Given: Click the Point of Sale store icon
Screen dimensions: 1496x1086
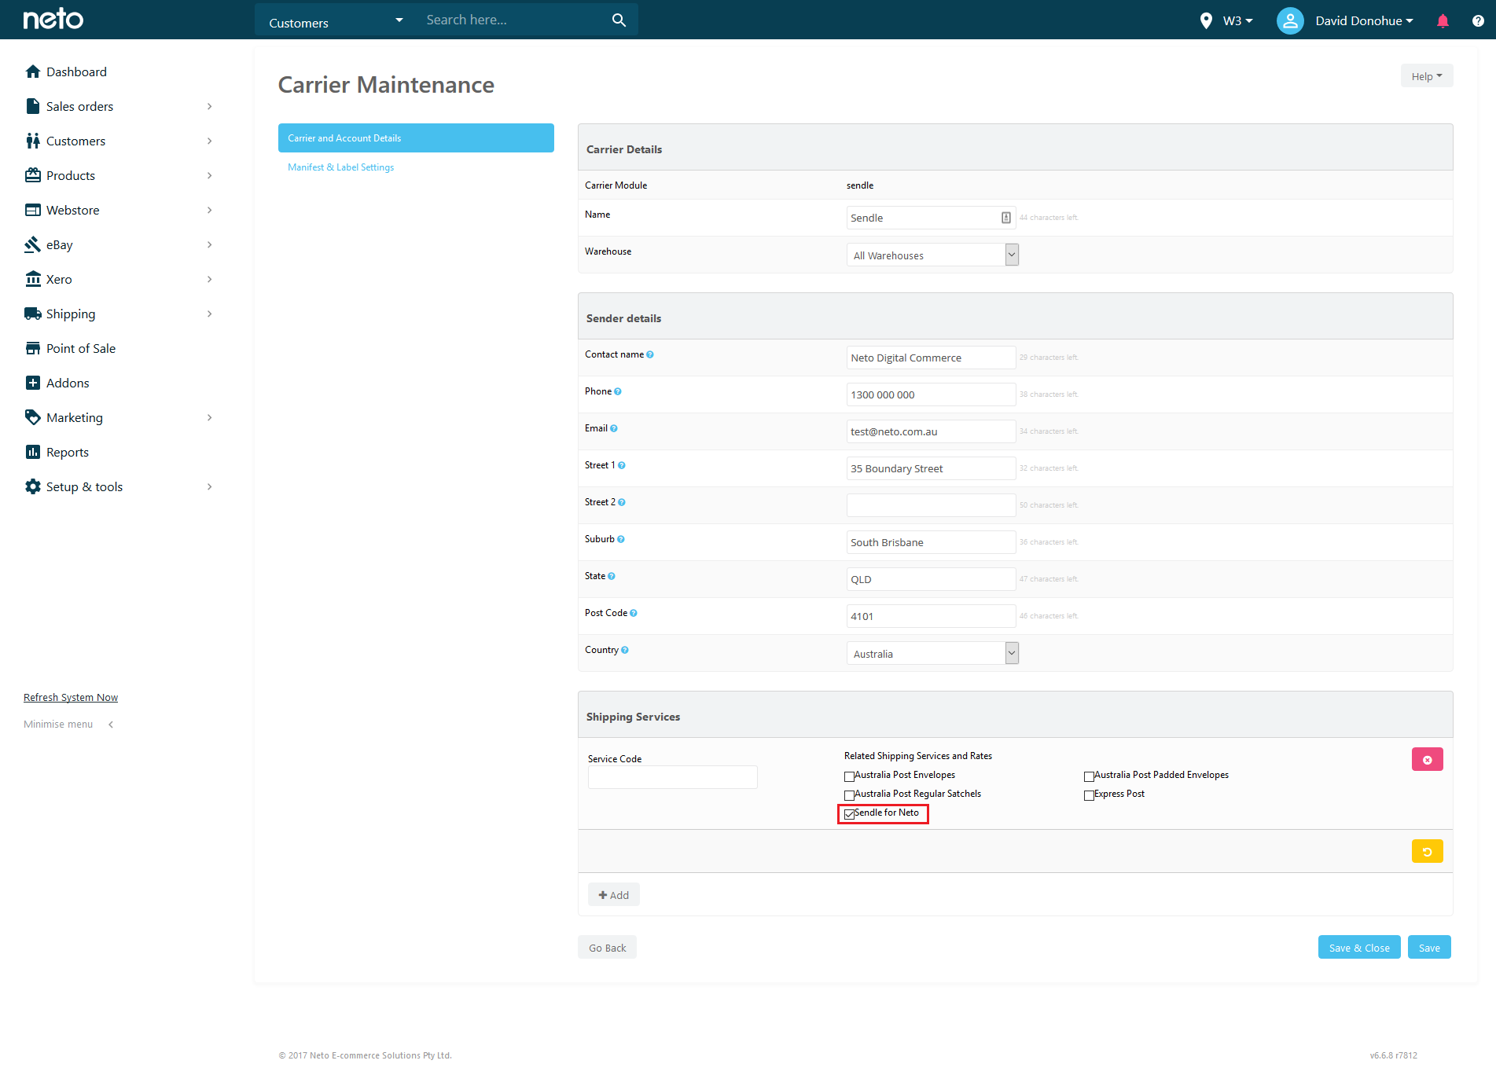Looking at the screenshot, I should click(33, 348).
